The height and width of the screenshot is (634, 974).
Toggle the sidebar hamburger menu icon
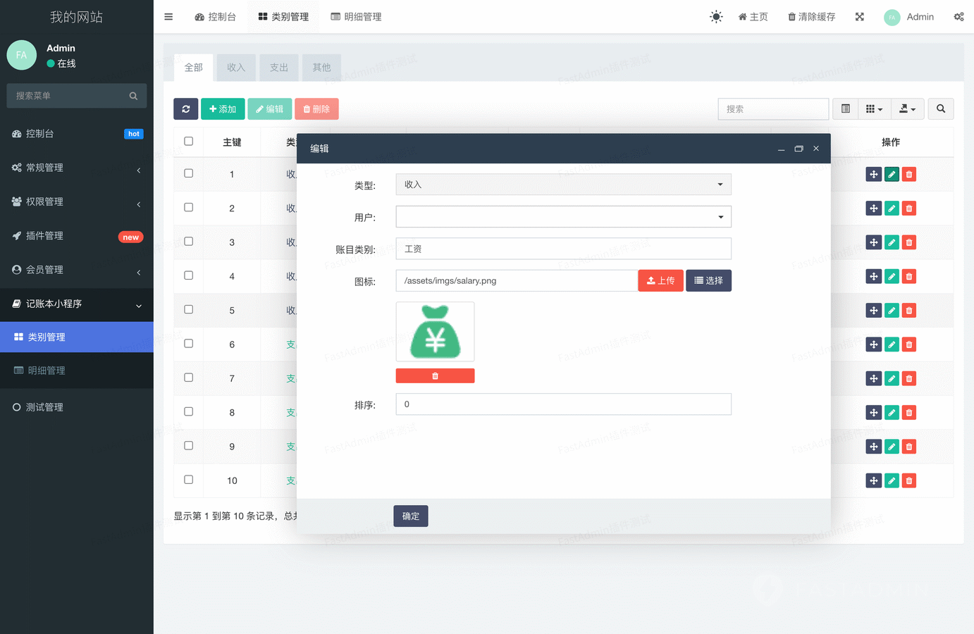pos(168,17)
